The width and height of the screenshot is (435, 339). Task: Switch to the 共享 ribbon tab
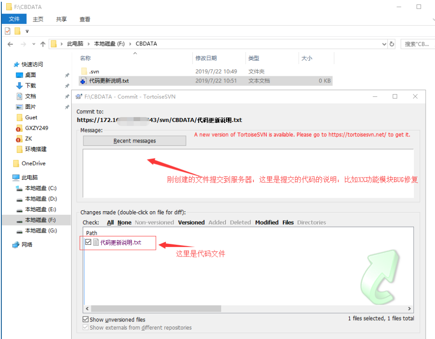[61, 19]
